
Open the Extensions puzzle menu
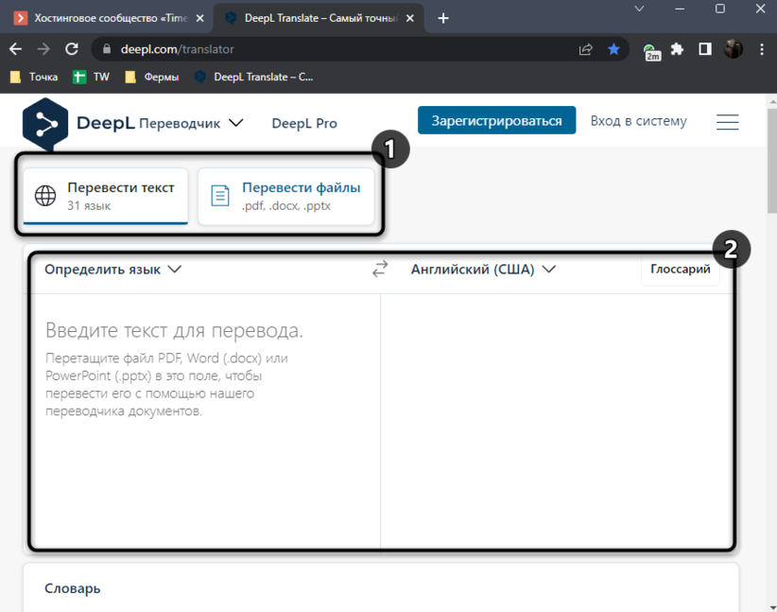677,49
